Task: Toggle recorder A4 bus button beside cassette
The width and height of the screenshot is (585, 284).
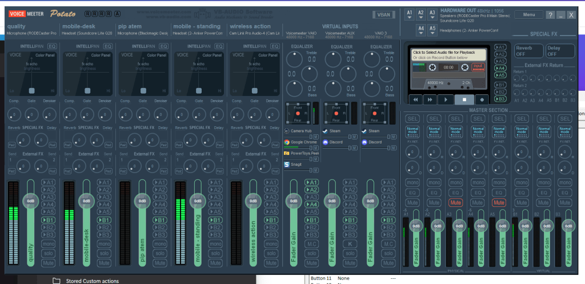Action: coord(500,69)
